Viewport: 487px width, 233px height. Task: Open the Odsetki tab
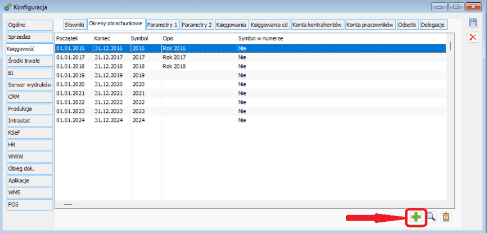click(408, 25)
